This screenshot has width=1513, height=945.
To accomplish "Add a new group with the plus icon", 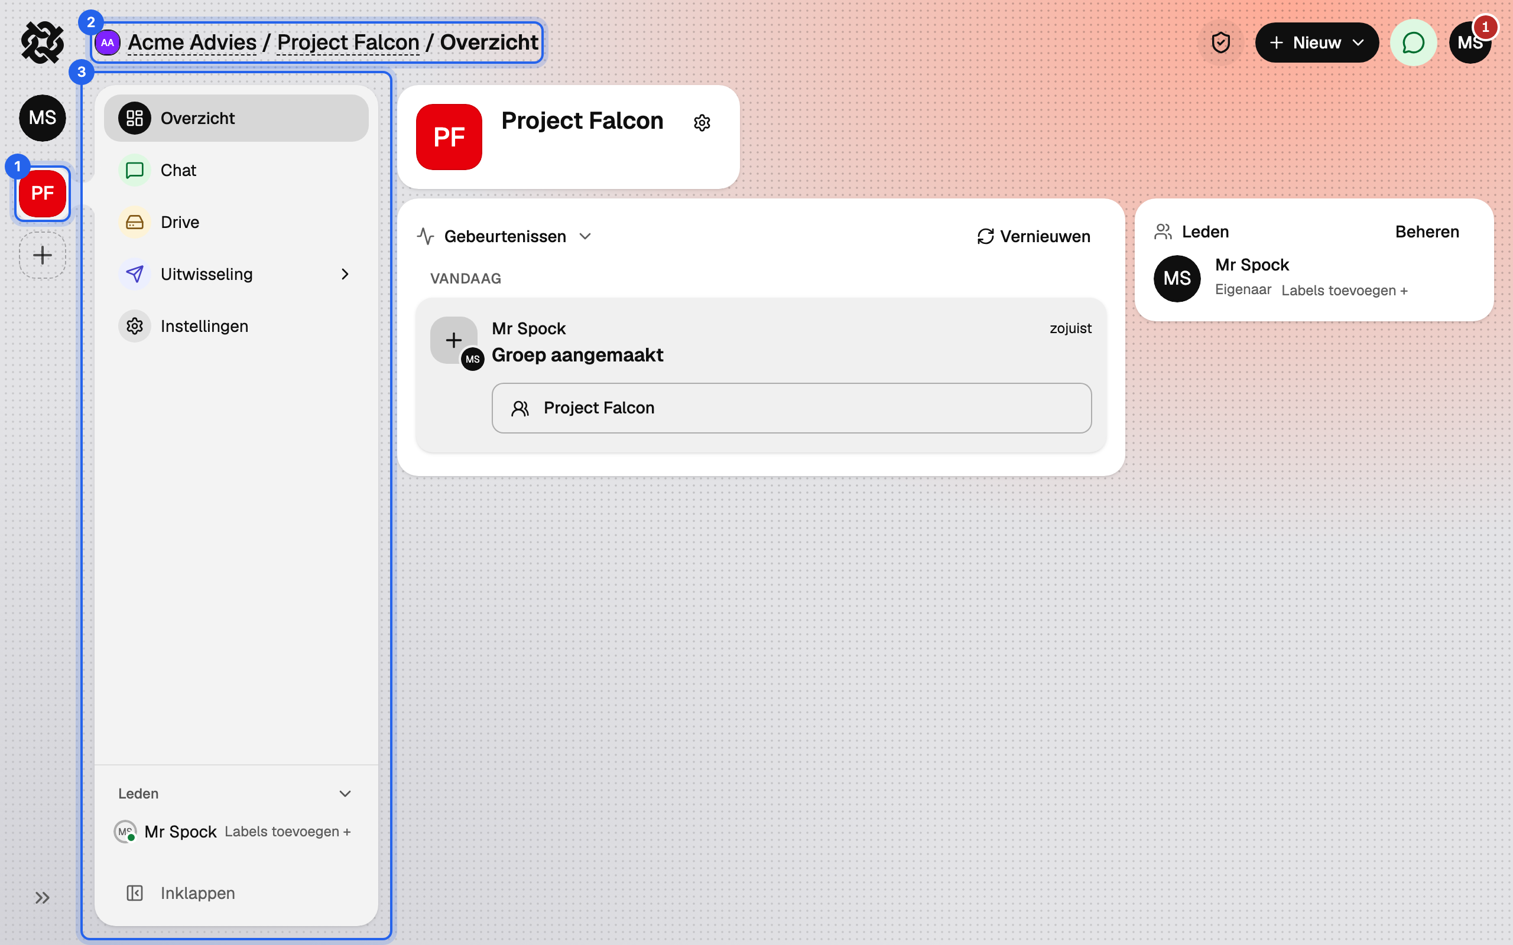I will (x=43, y=255).
